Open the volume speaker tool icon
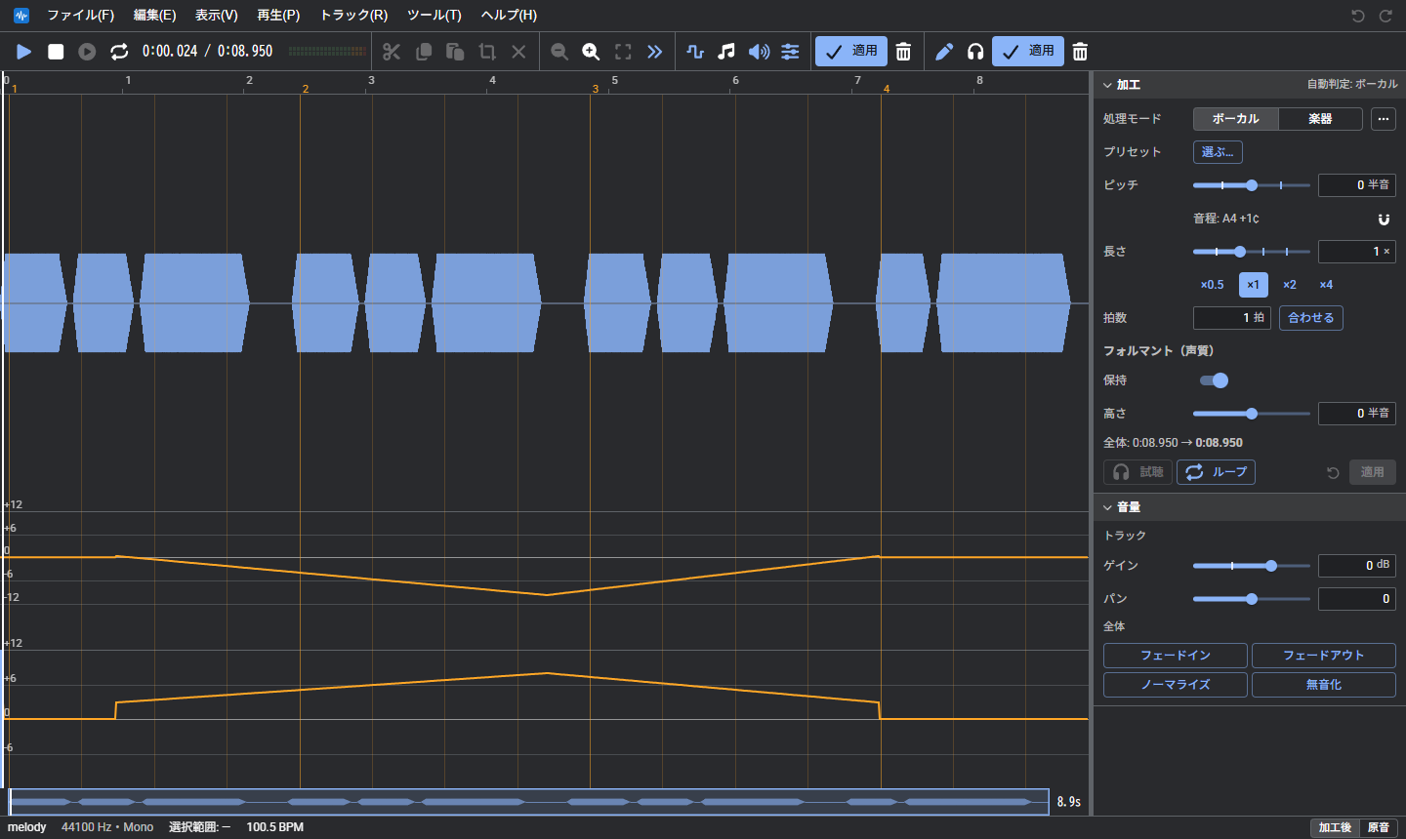This screenshot has width=1406, height=839. 759,52
